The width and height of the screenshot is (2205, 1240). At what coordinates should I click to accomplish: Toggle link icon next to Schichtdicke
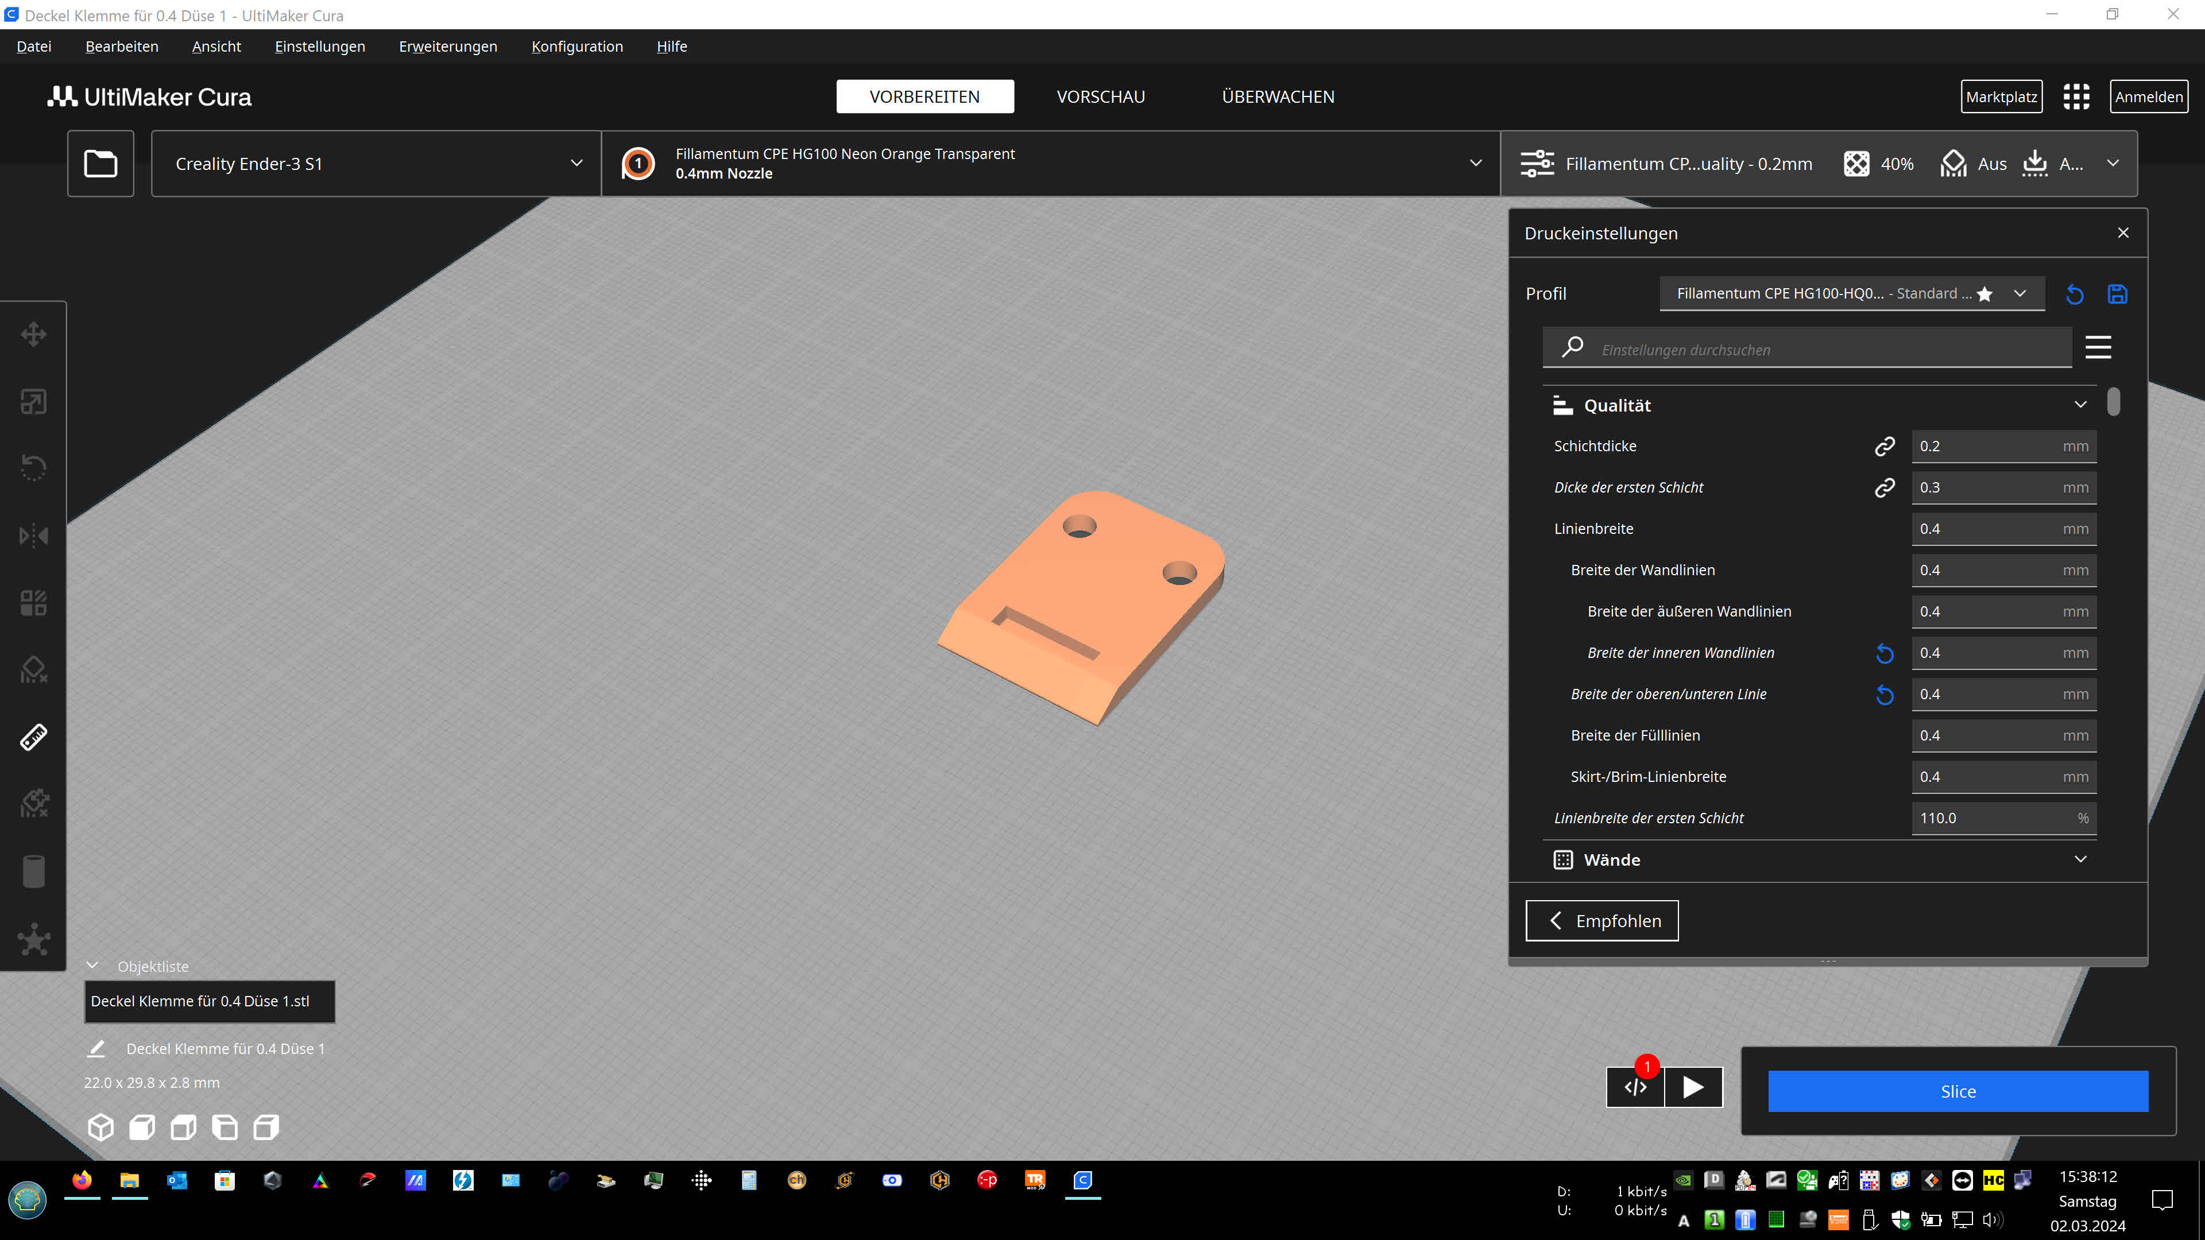1884,447
